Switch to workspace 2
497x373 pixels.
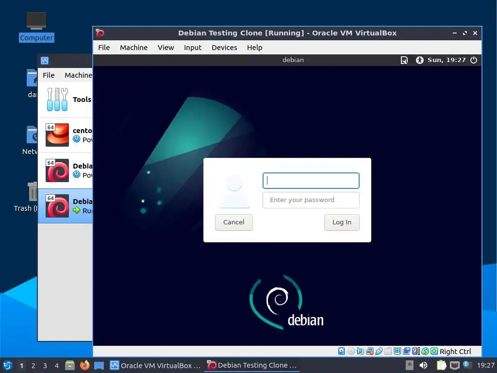(x=33, y=366)
